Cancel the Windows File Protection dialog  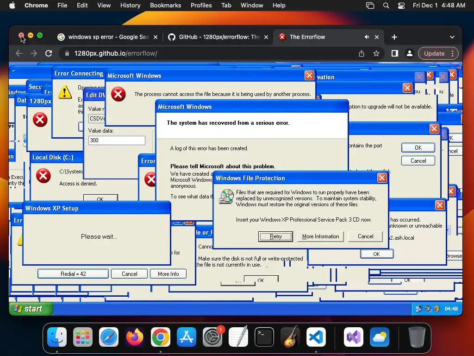366,236
